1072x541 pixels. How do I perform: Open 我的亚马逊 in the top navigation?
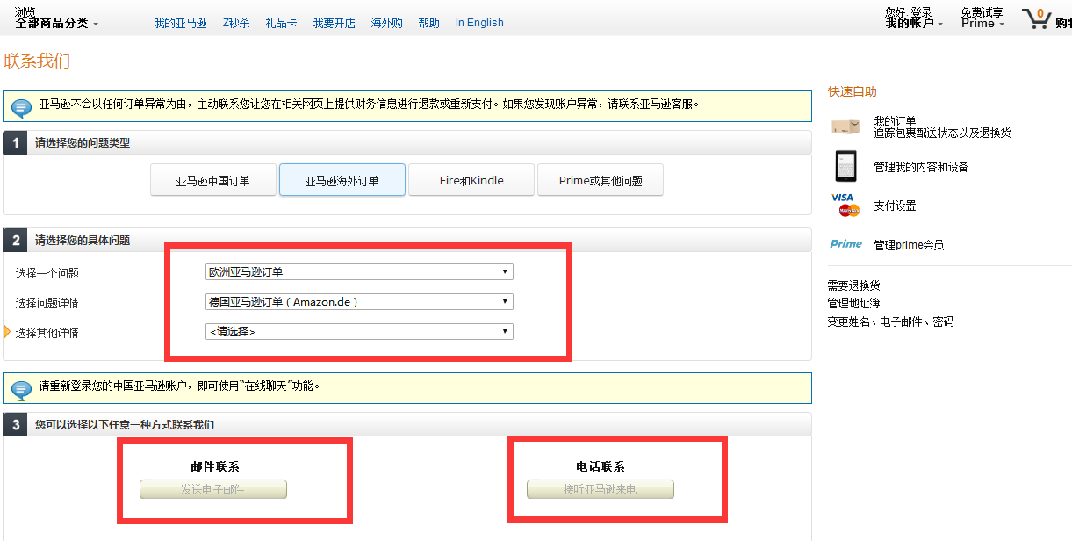(180, 24)
